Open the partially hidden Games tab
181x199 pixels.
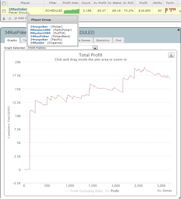tap(85, 40)
